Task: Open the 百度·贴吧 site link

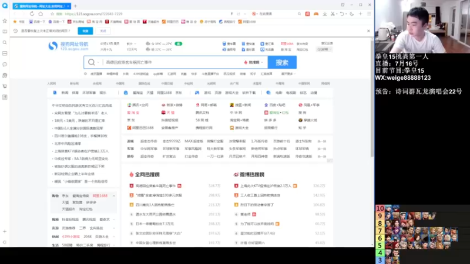Action: pyautogui.click(x=274, y=105)
